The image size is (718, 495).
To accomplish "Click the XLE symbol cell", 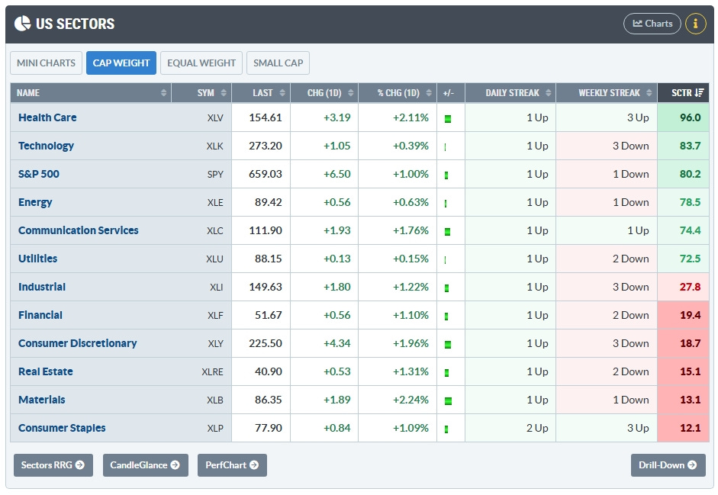I will point(215,202).
